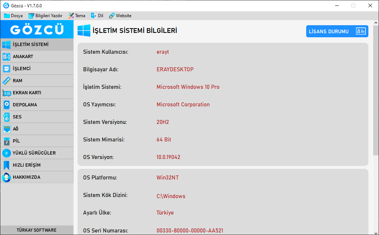This screenshot has height=235, width=379.
Task: Open the Website menu item
Action: [120, 16]
